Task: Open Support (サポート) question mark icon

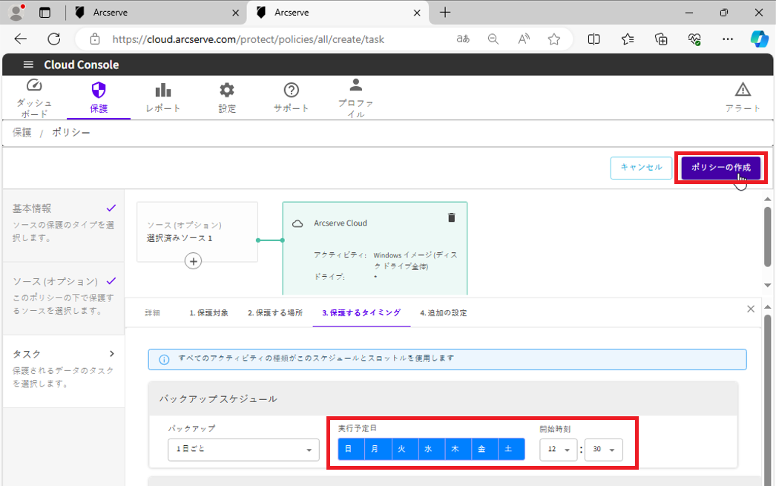Action: 292,91
